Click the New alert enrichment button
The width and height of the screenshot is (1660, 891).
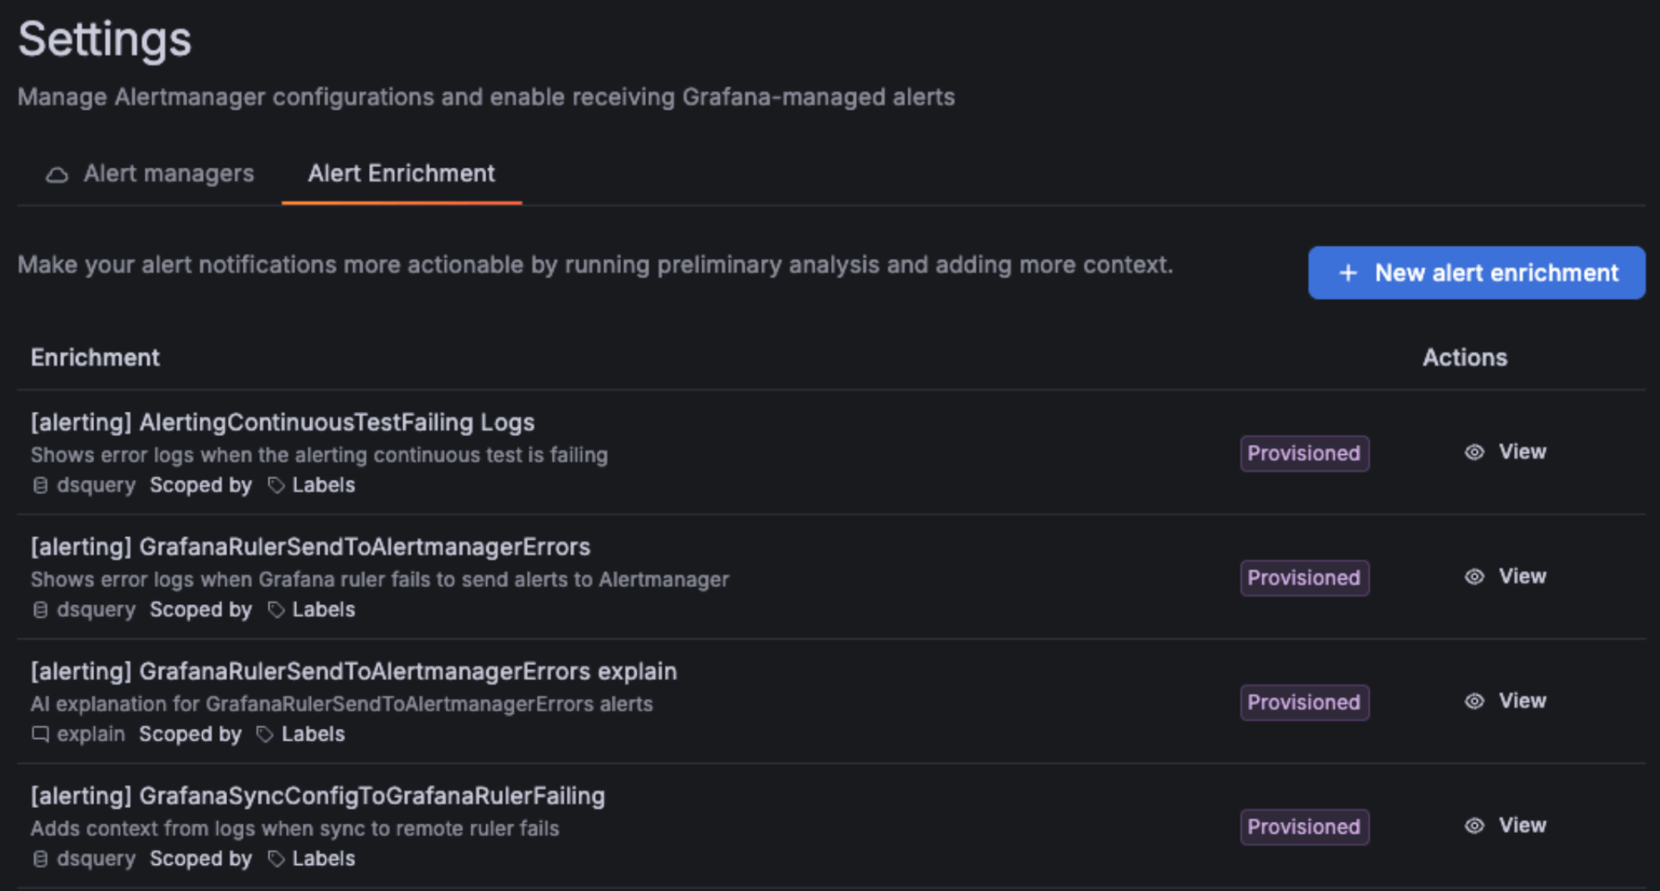tap(1476, 273)
